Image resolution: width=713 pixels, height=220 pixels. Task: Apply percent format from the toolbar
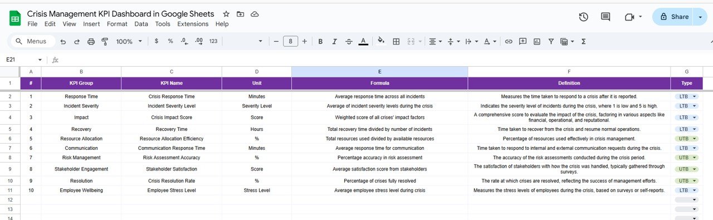170,41
